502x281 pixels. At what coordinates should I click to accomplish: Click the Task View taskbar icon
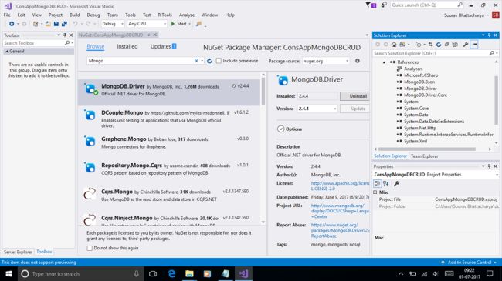153,273
